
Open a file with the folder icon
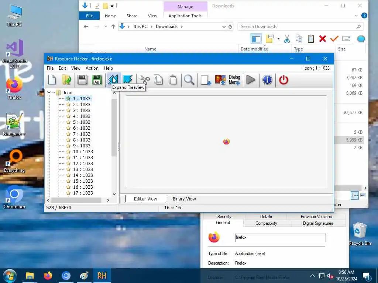66,80
